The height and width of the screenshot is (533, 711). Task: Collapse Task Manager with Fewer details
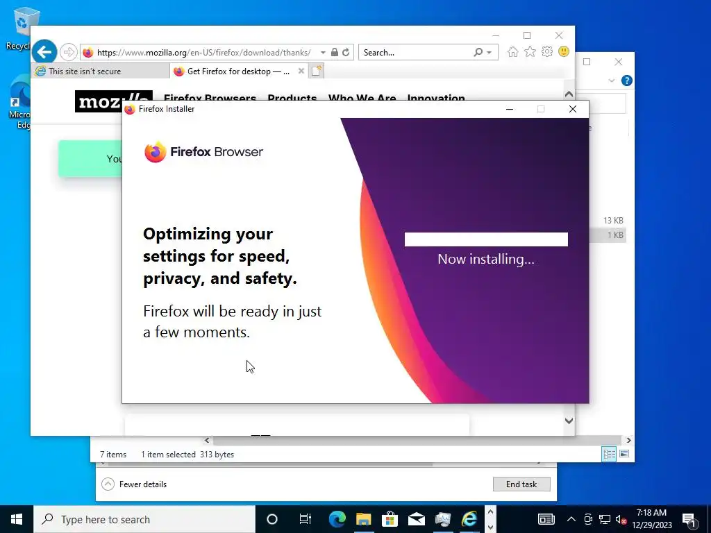click(x=134, y=484)
